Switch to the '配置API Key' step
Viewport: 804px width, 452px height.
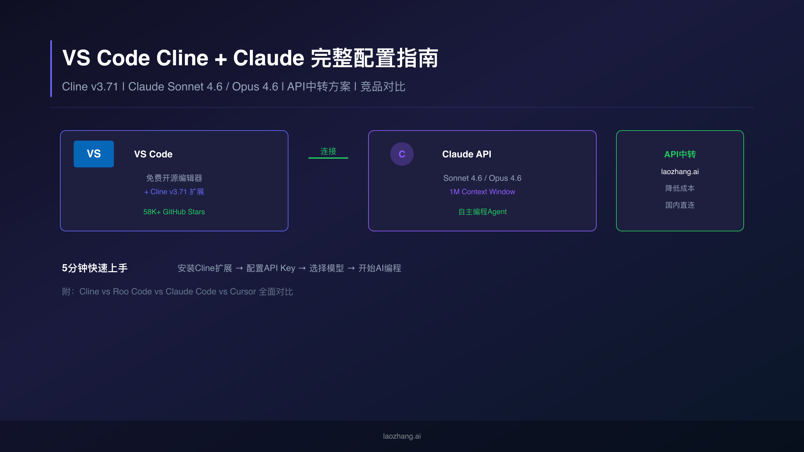[x=270, y=268]
